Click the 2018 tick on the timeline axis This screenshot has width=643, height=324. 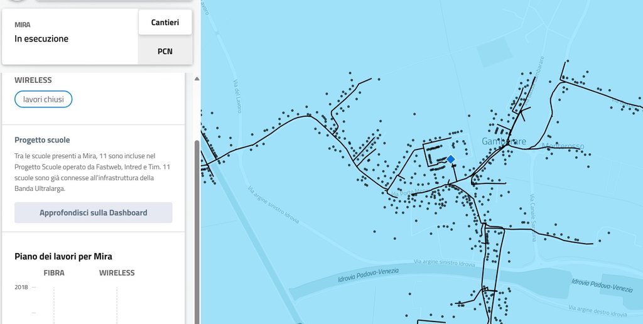(21, 287)
